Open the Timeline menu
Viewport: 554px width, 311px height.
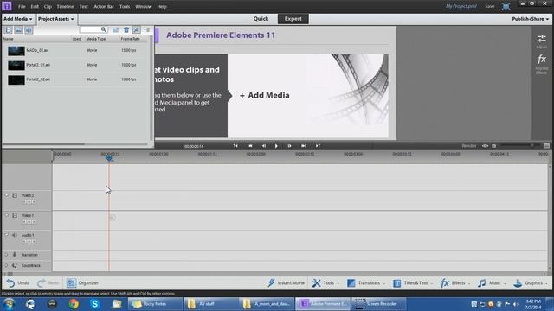tap(66, 6)
